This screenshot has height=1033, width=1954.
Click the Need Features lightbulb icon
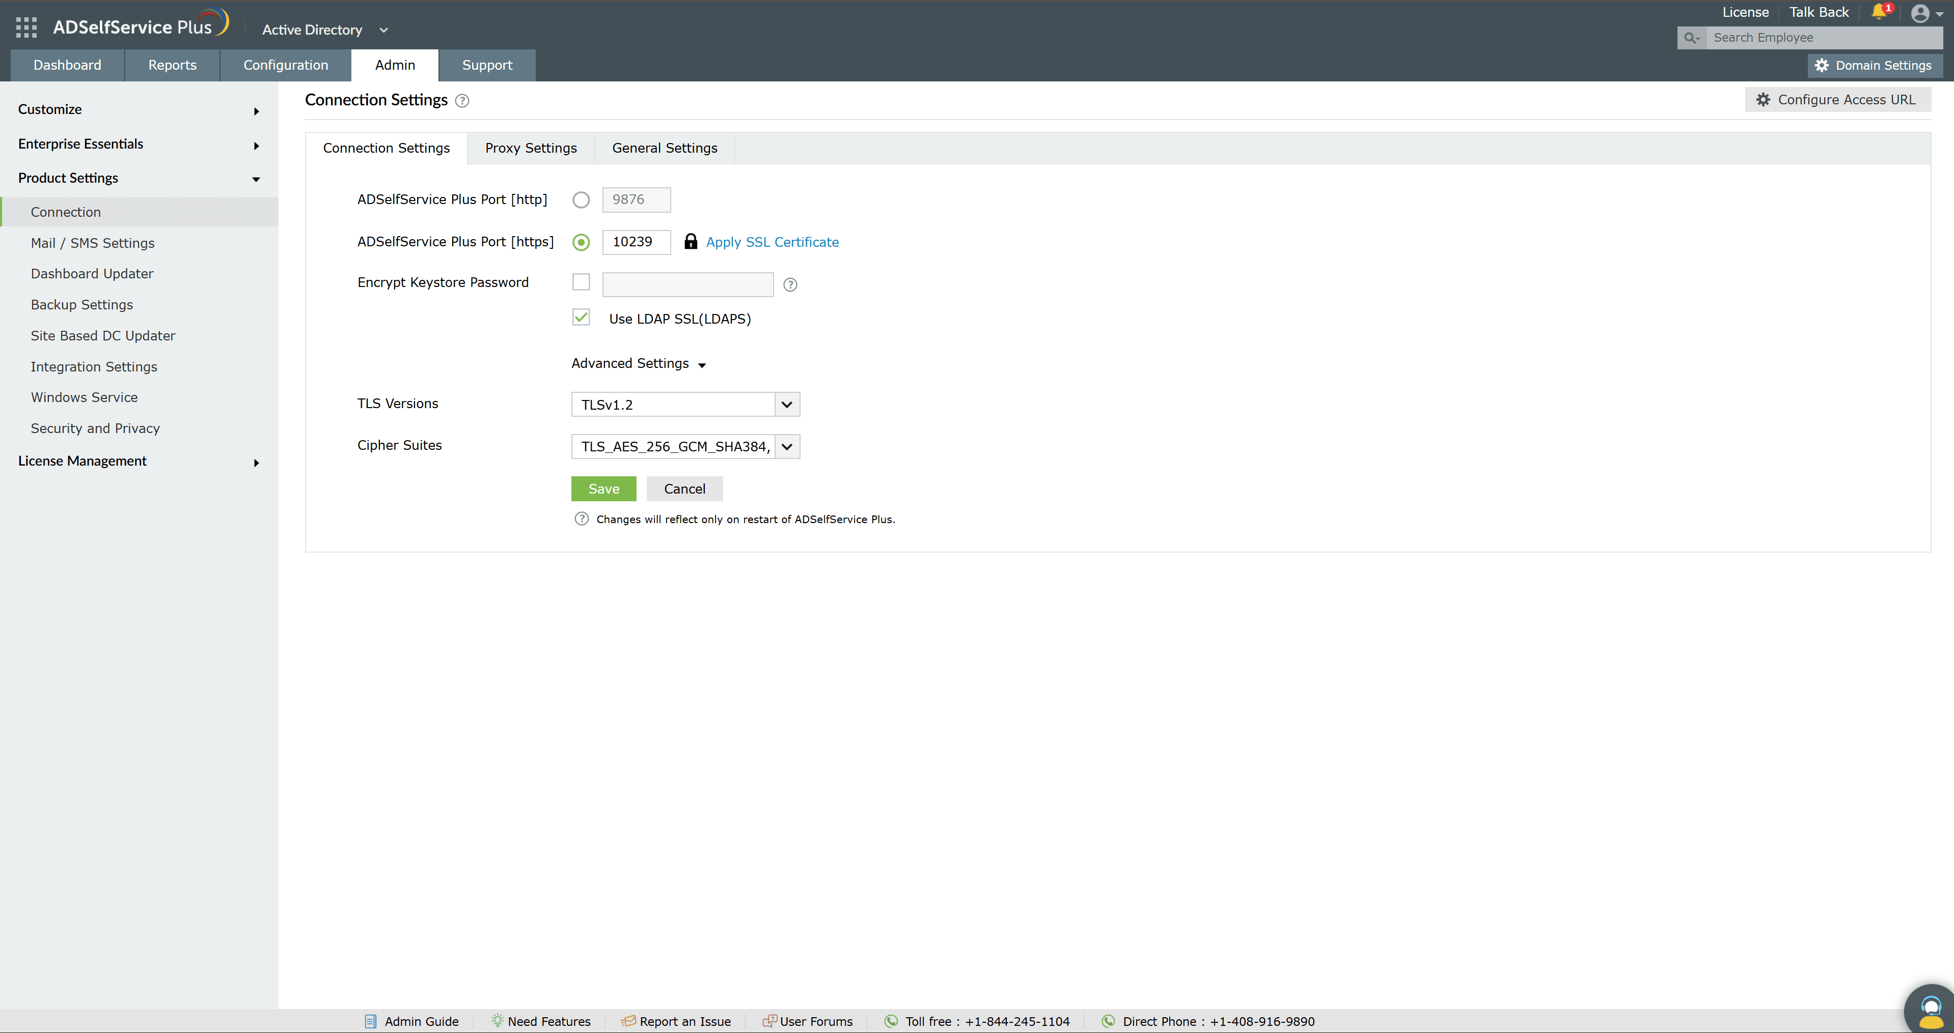click(498, 1021)
